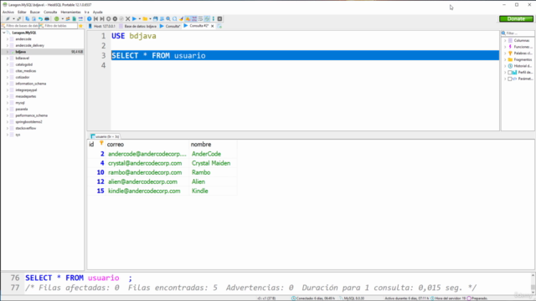Click the boxed X icon at toolbar end
This screenshot has height=301, width=536.
(219, 18)
